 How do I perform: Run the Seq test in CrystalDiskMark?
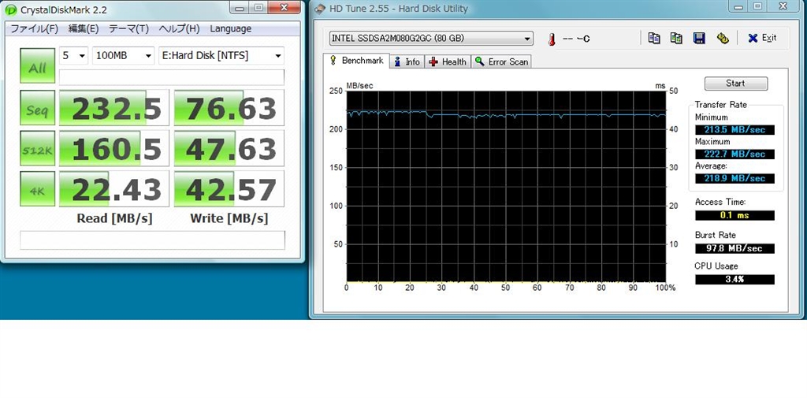(x=37, y=108)
